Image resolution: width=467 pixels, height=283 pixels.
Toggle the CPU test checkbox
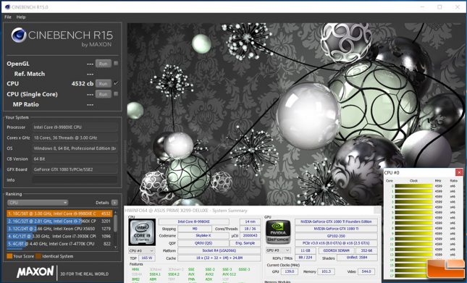116,83
